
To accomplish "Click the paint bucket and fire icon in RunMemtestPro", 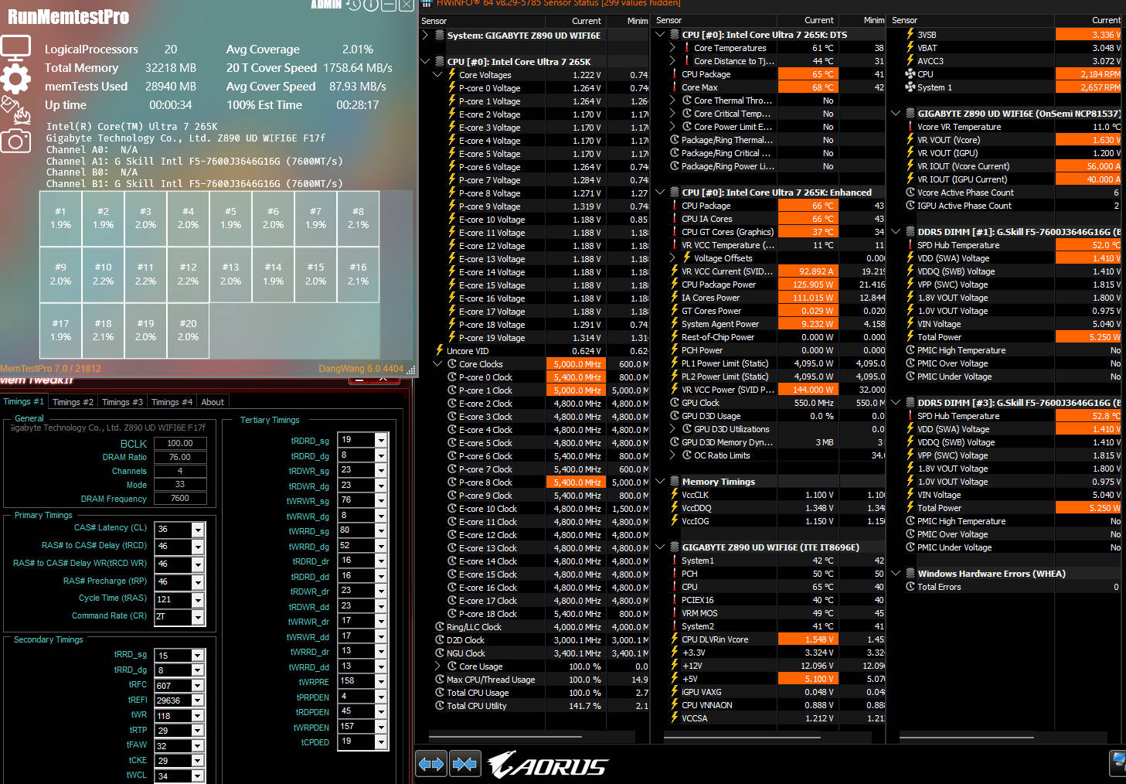I will [x=15, y=110].
